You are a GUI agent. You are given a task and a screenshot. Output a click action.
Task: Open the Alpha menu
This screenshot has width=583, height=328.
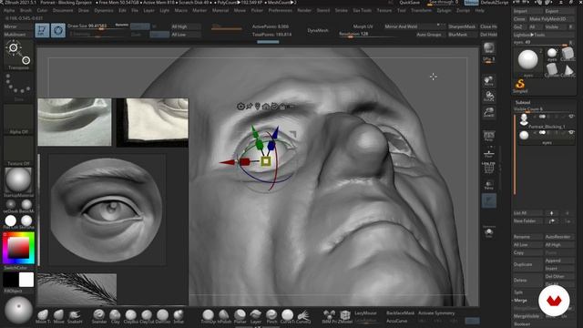[x=9, y=11]
